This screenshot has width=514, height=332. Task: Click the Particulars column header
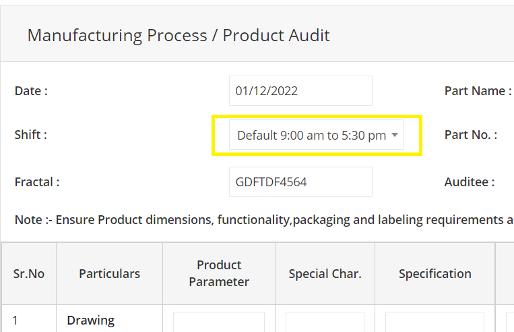tap(110, 273)
